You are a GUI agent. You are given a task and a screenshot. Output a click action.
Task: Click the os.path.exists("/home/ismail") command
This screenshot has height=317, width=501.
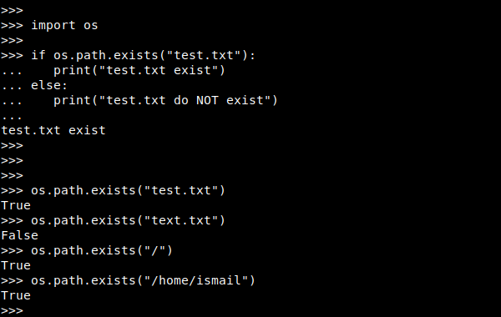(143, 280)
